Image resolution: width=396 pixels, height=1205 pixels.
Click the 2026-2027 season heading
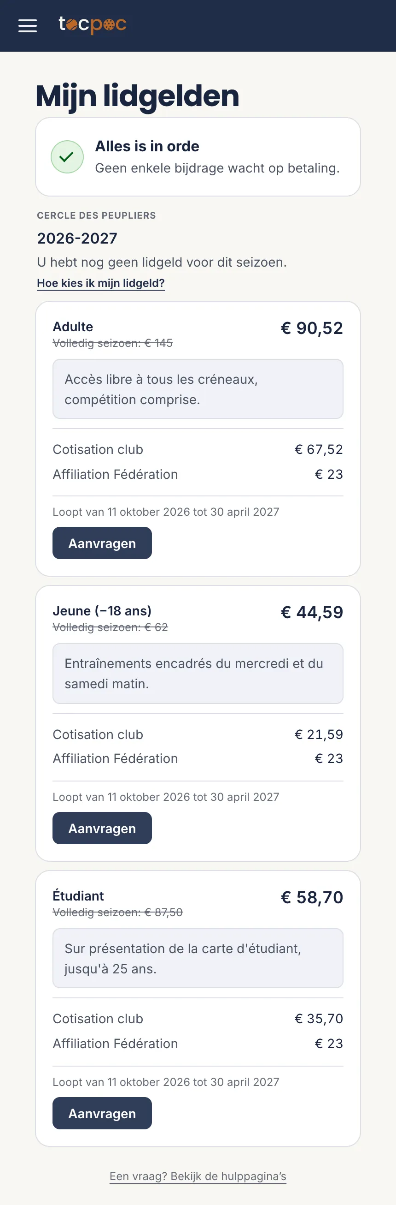coord(77,238)
